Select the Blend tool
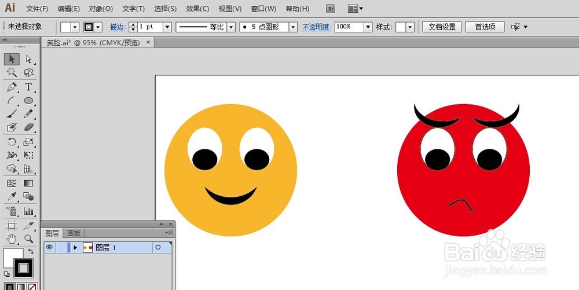Screen dimensions: 579x290 coord(28,196)
